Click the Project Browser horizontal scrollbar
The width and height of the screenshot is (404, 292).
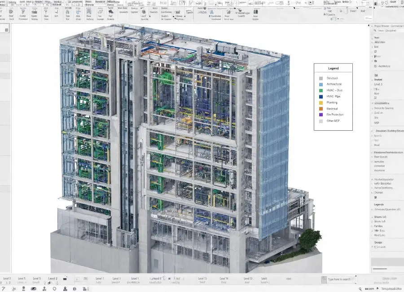click(x=380, y=269)
